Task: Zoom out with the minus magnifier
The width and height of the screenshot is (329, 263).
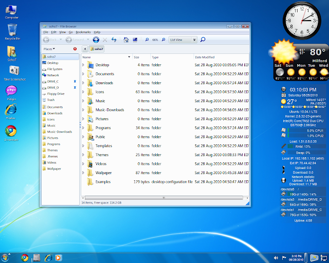Action: [147, 40]
